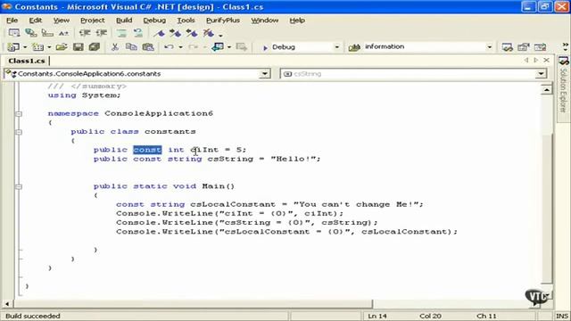Click the Display Object Member List icon
This screenshot has height=321, width=571.
[x=14, y=33]
